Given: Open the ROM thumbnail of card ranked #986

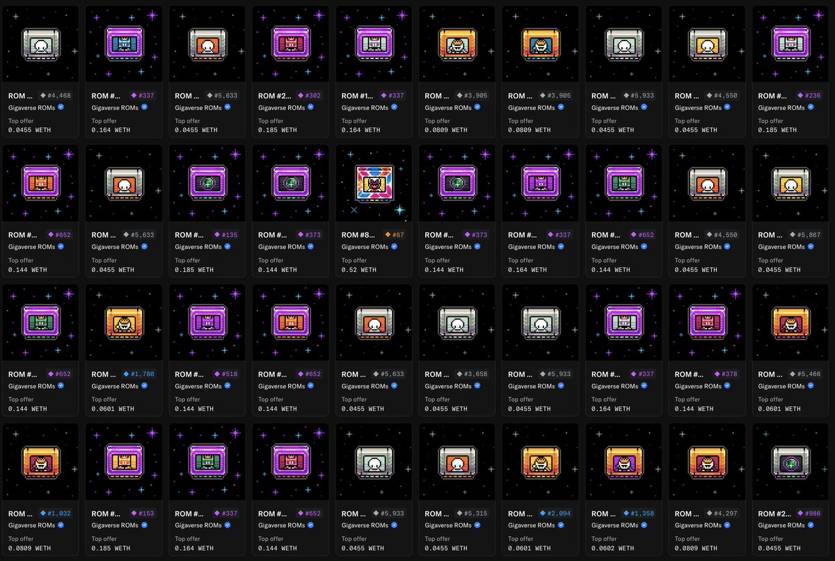Looking at the screenshot, I should click(790, 462).
